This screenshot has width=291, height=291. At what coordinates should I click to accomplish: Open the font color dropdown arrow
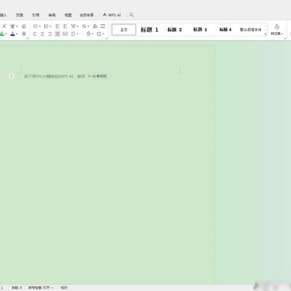[17, 34]
